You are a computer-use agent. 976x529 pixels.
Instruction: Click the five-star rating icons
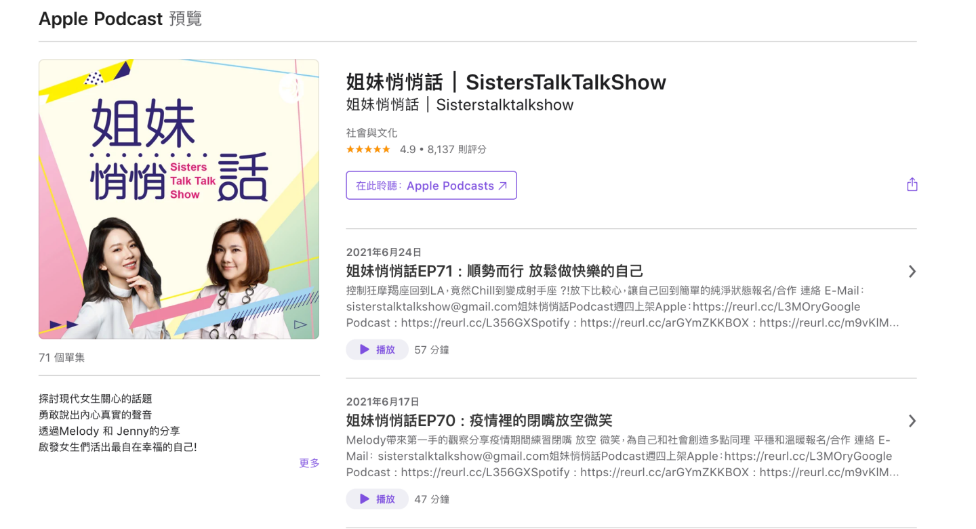(368, 149)
